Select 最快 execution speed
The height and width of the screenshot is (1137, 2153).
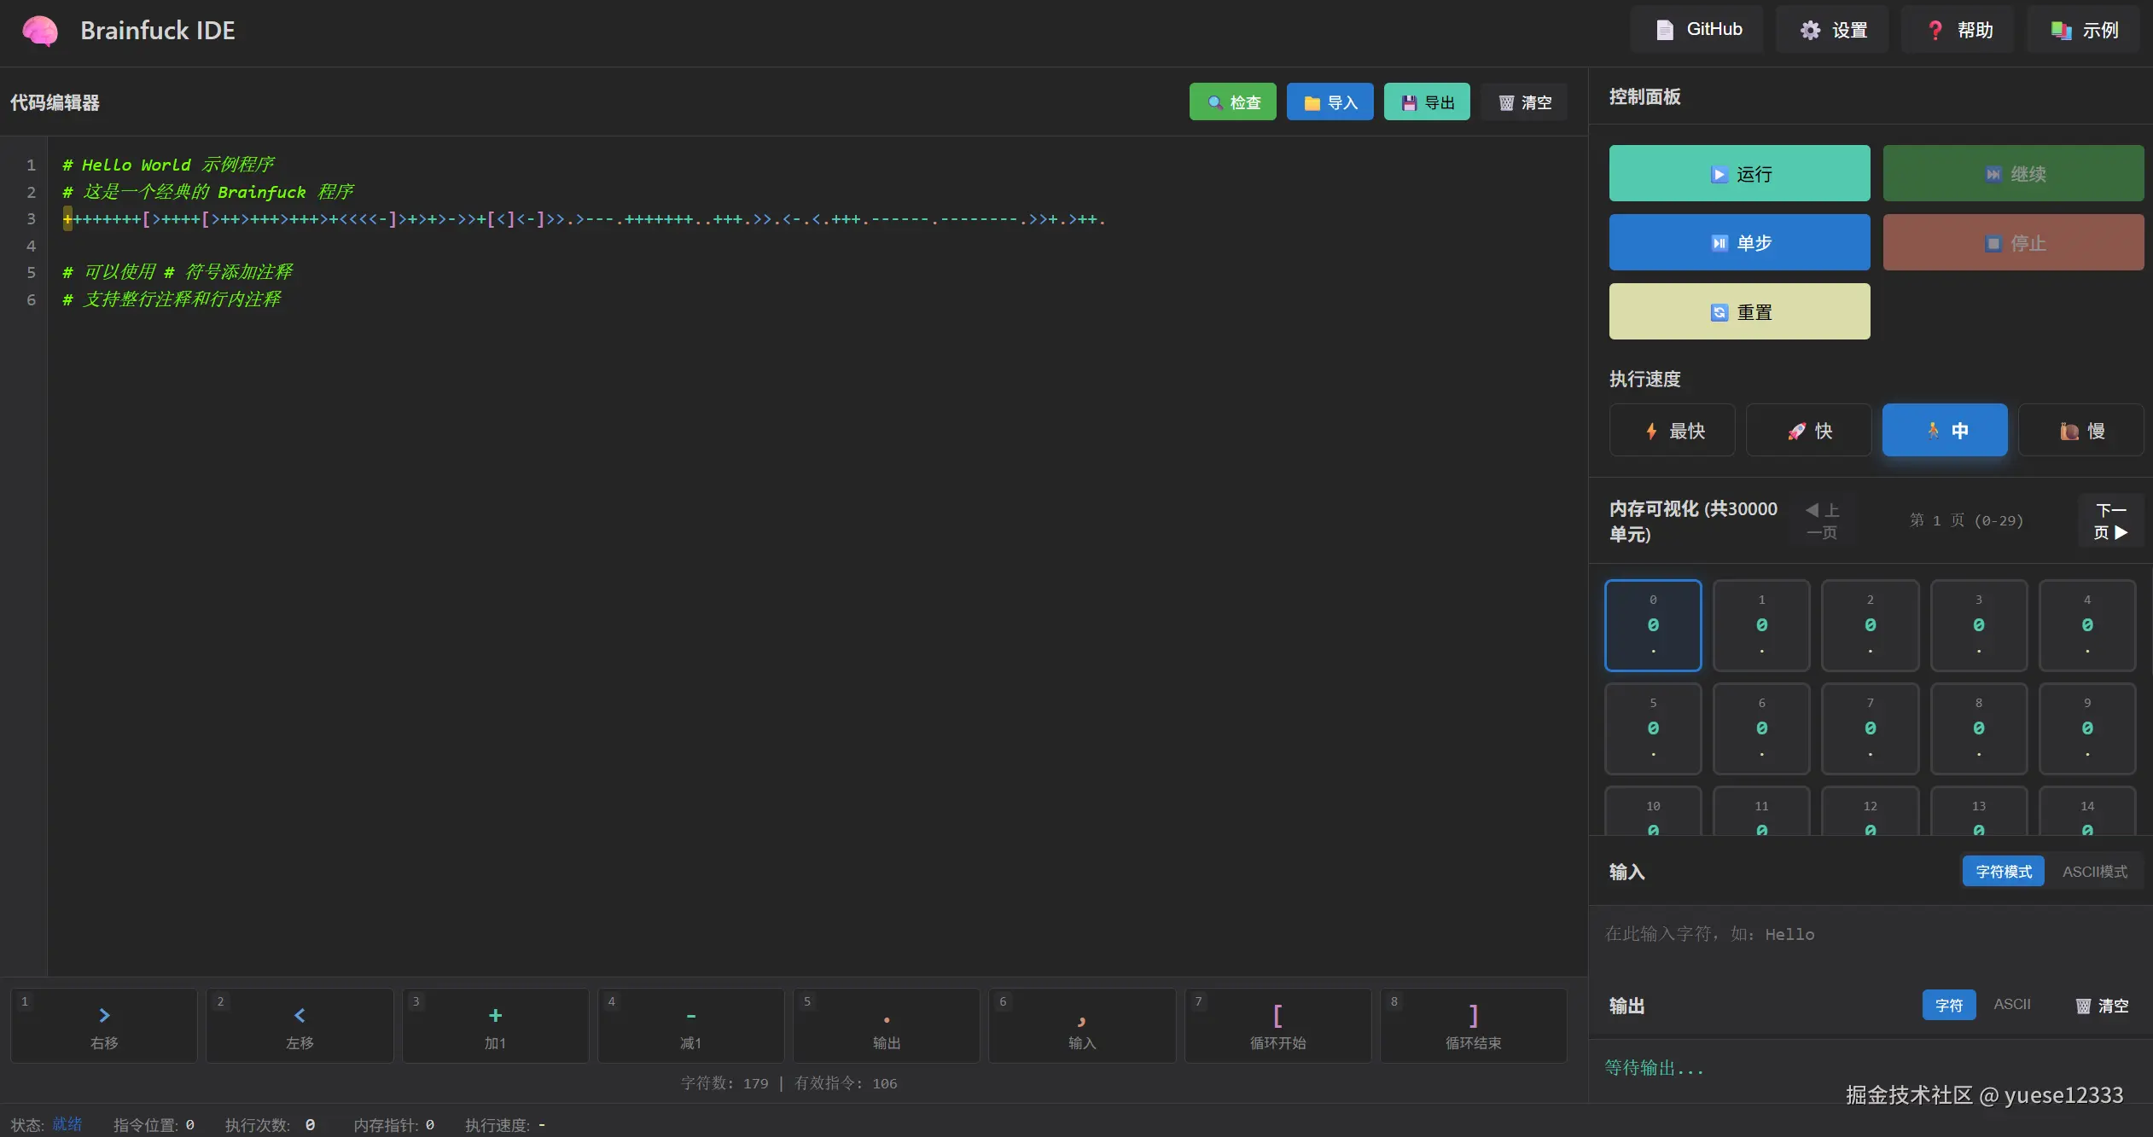1672,431
